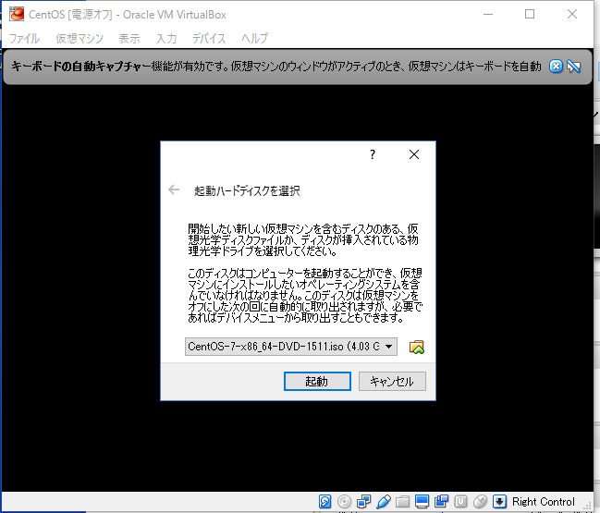Minimize the CentOS VirtualBox window
This screenshot has width=600, height=513.
[488, 14]
